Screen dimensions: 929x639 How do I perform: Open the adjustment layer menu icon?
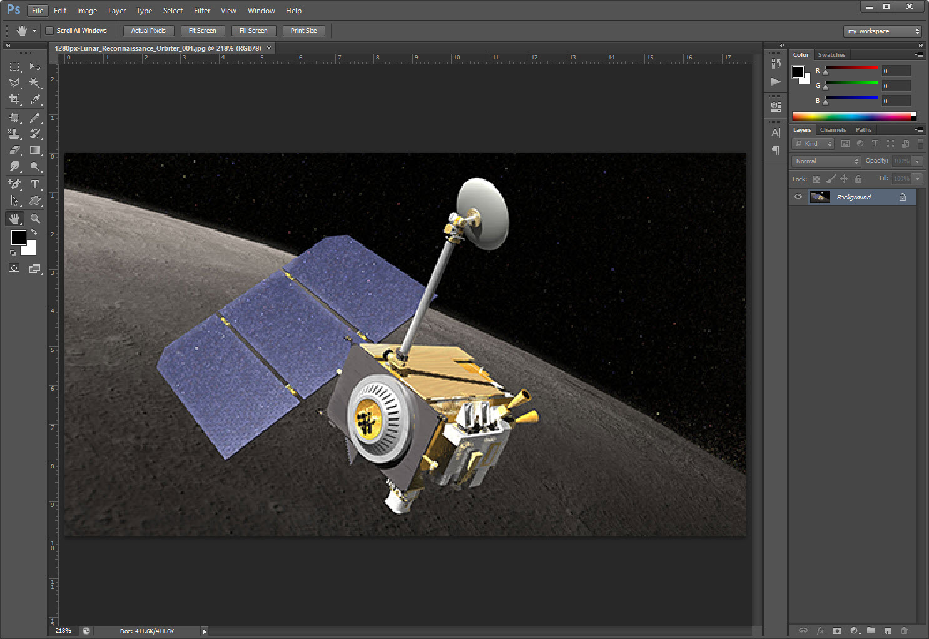[854, 631]
